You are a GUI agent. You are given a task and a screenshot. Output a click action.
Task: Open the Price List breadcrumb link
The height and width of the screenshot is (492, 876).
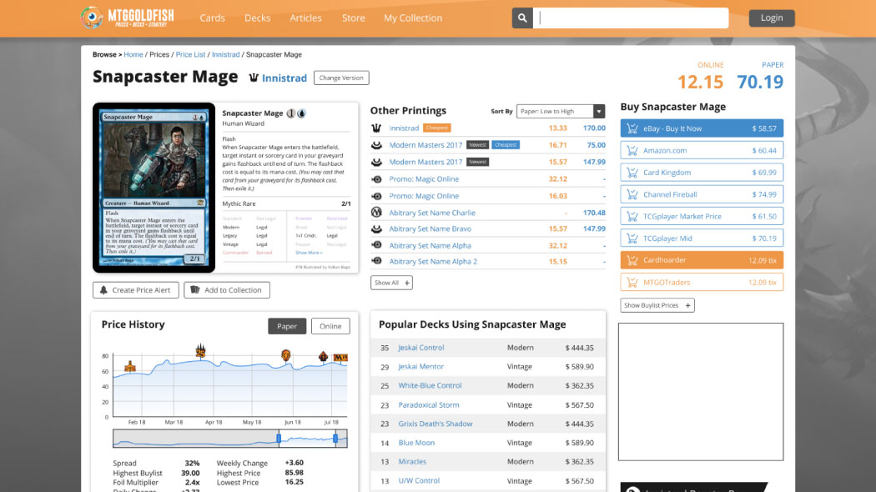[x=190, y=55]
